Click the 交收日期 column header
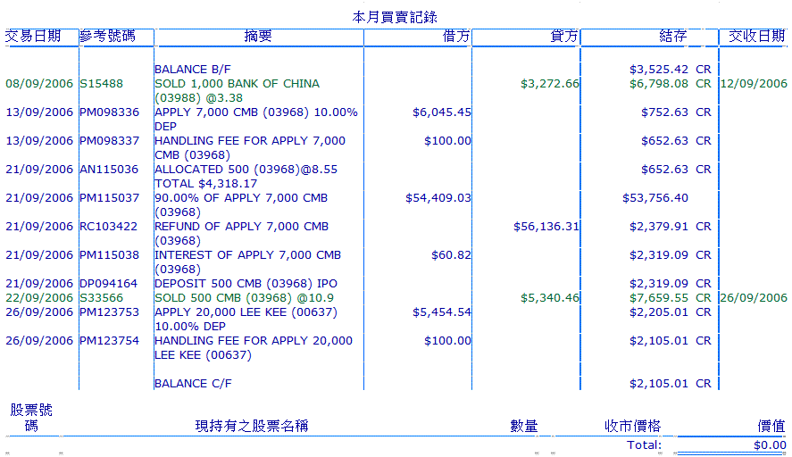The height and width of the screenshot is (457, 792). 756,37
